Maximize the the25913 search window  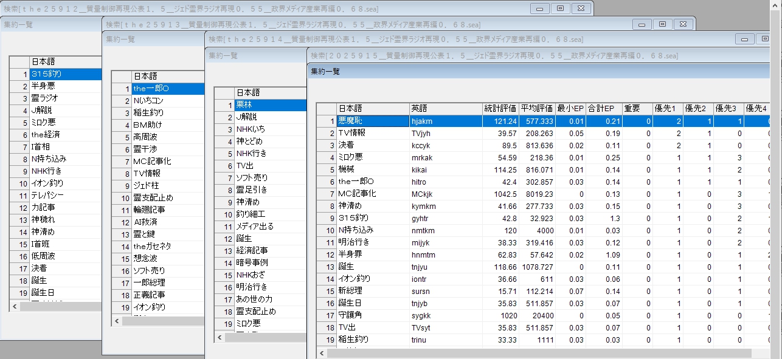pos(662,24)
